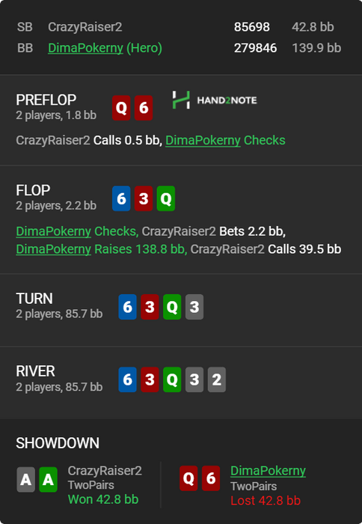Screen dimensions: 362x524
Task: Click the red Queen card in showdown
Action: 188,478
